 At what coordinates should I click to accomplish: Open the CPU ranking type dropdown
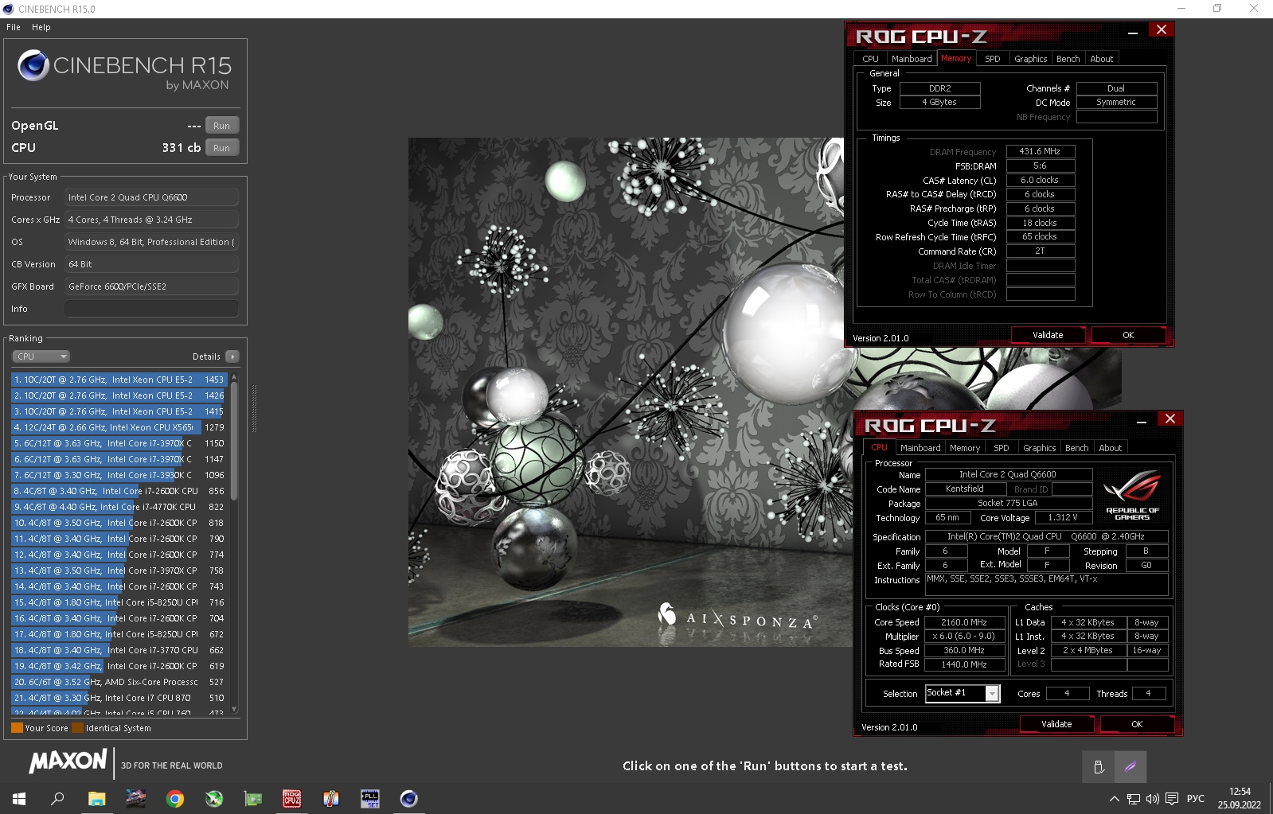[x=41, y=356]
